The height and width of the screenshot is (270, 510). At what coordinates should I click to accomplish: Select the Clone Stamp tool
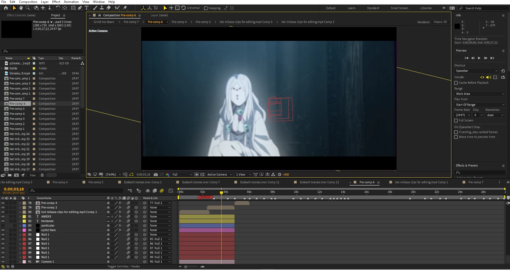[x=102, y=8]
